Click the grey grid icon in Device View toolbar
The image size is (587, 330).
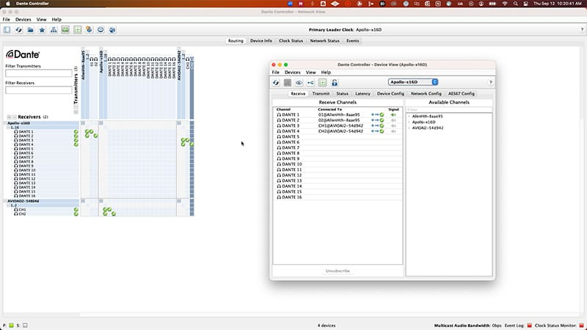[x=288, y=82]
